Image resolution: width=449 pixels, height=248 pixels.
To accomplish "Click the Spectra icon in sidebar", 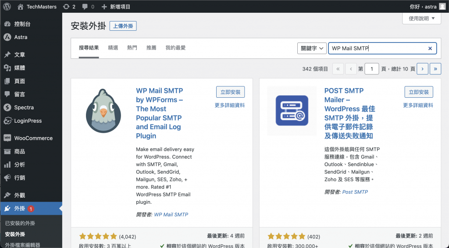I will (7, 107).
